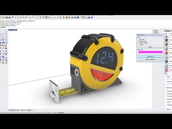Close the Edge Analysis dialog

[163, 35]
